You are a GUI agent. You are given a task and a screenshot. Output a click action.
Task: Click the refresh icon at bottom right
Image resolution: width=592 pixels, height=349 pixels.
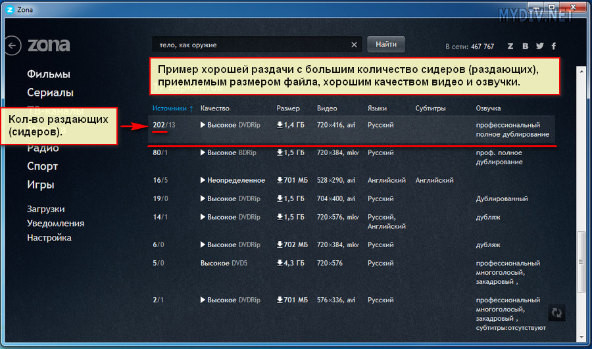[556, 313]
